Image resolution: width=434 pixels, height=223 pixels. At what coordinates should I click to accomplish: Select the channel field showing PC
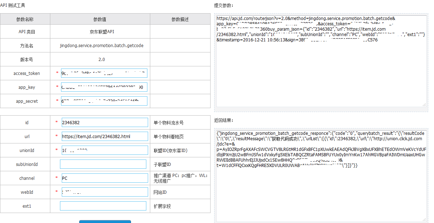tap(105, 178)
